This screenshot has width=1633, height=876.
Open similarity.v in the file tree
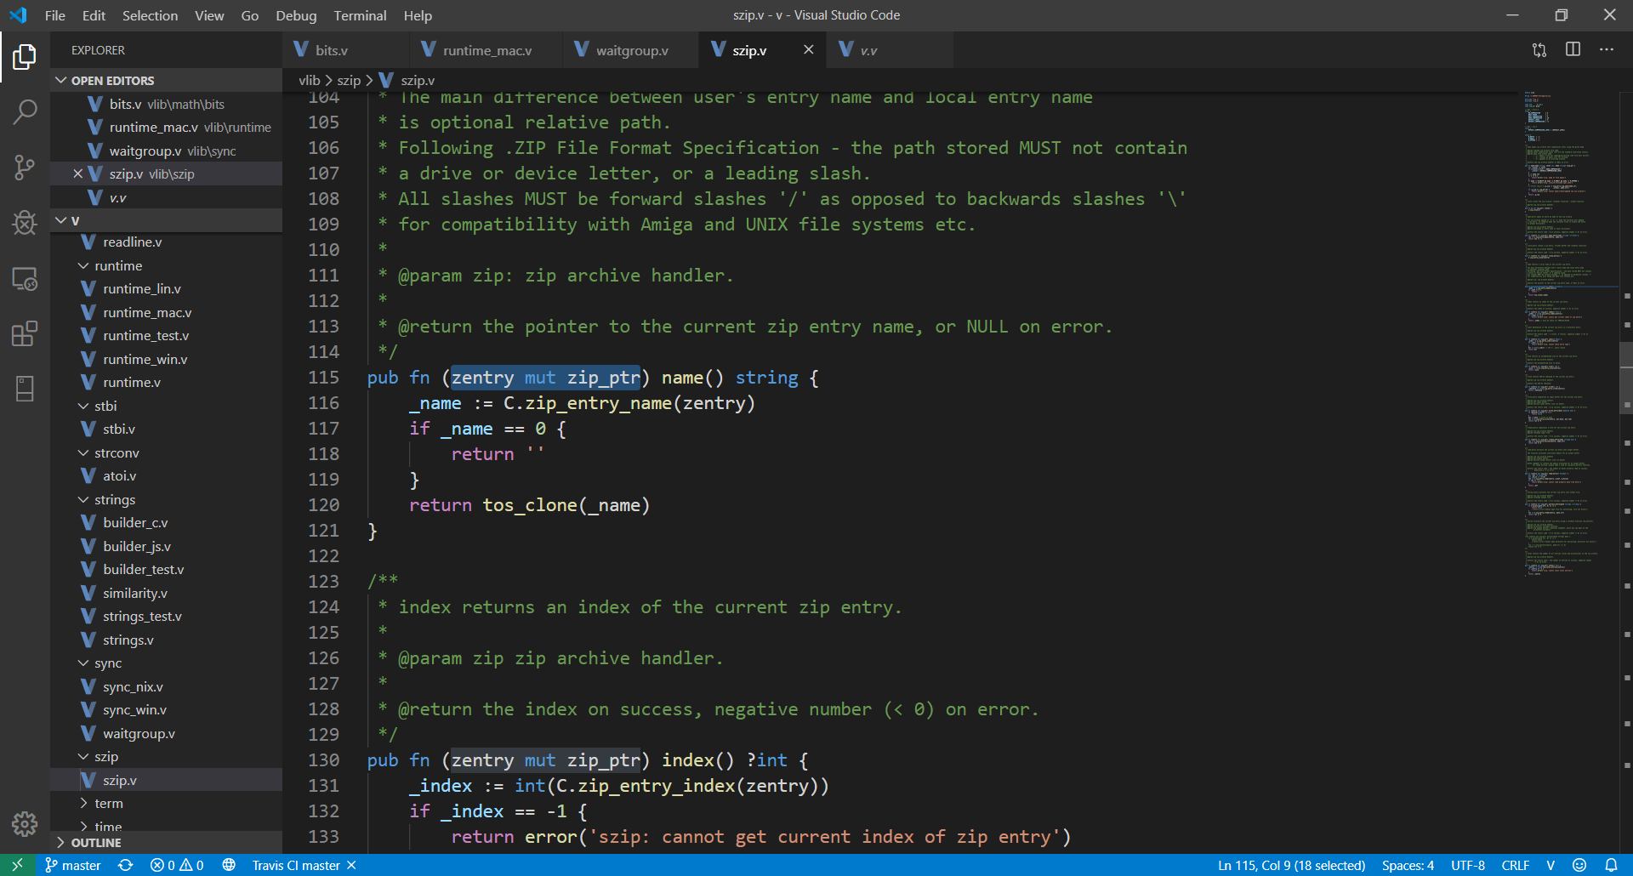coord(166,593)
